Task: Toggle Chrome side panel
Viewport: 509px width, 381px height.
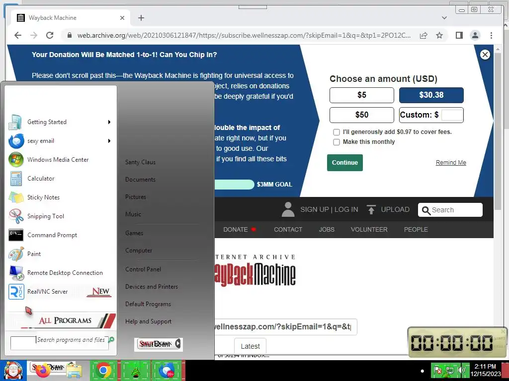Action: coord(459,35)
